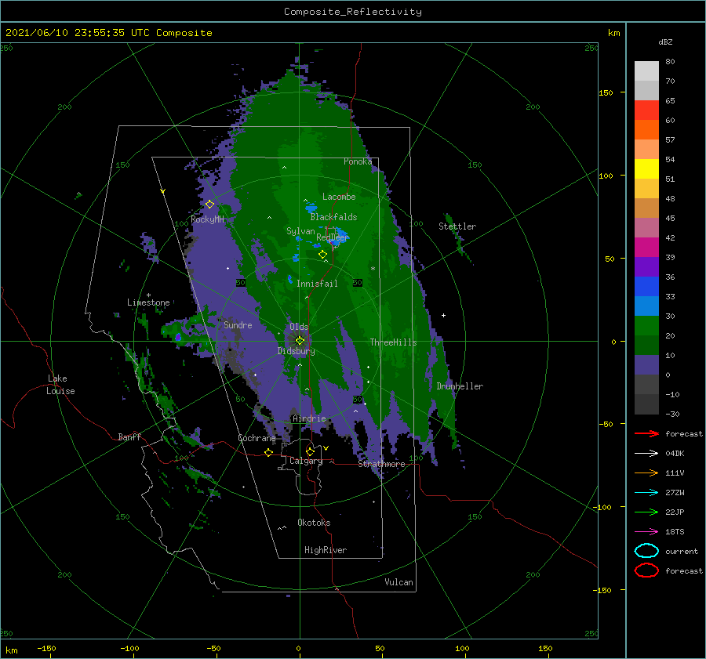Image resolution: width=706 pixels, height=659 pixels.
Task: Click the Lacombe town label
Action: pyautogui.click(x=339, y=197)
